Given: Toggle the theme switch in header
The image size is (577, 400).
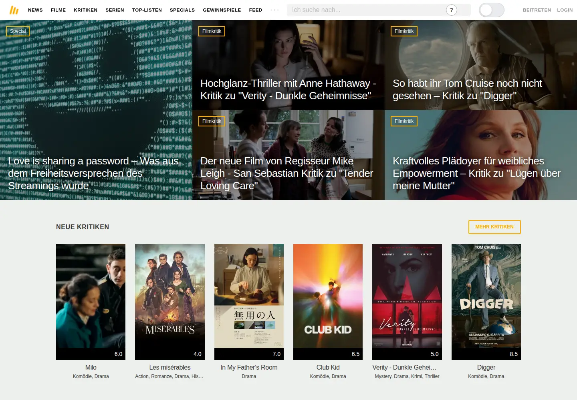Looking at the screenshot, I should pyautogui.click(x=492, y=10).
